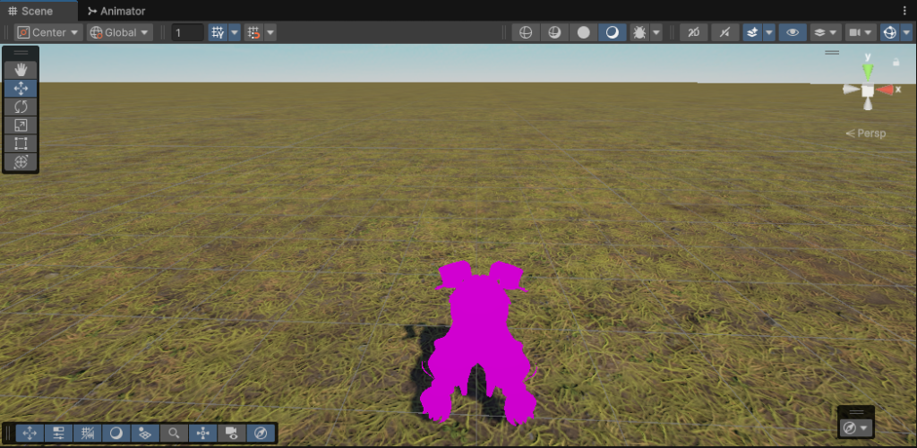The width and height of the screenshot is (917, 448).
Task: Toggle the scene view rotation lock
Action: [896, 63]
